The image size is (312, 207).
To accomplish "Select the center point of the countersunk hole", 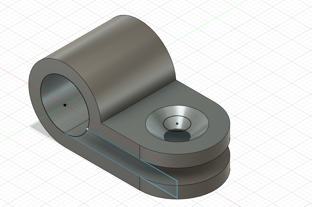I will [x=177, y=124].
